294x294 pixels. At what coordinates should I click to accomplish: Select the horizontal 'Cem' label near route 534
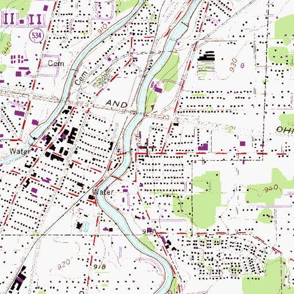(x=56, y=63)
